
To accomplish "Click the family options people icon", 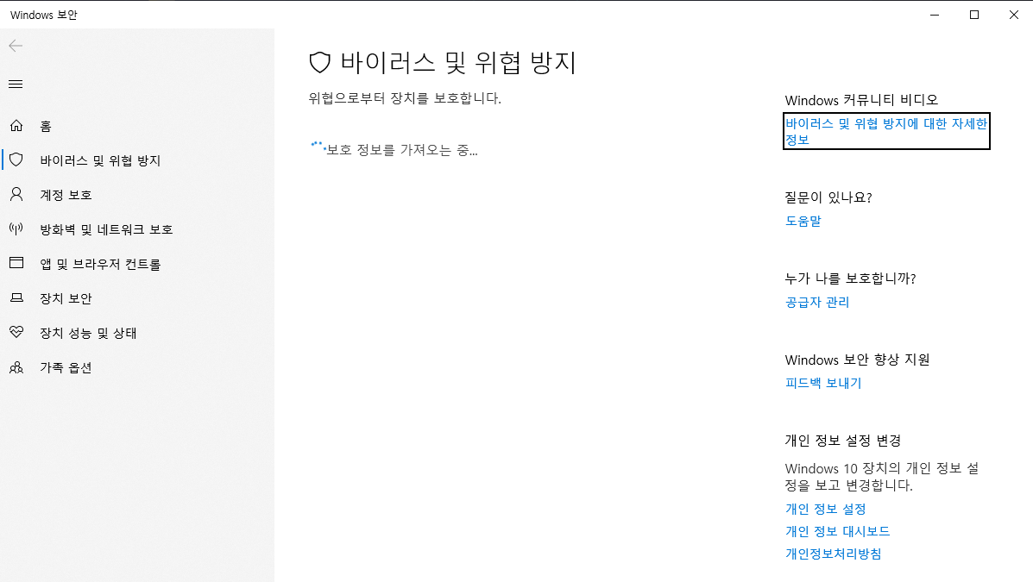I will (16, 367).
